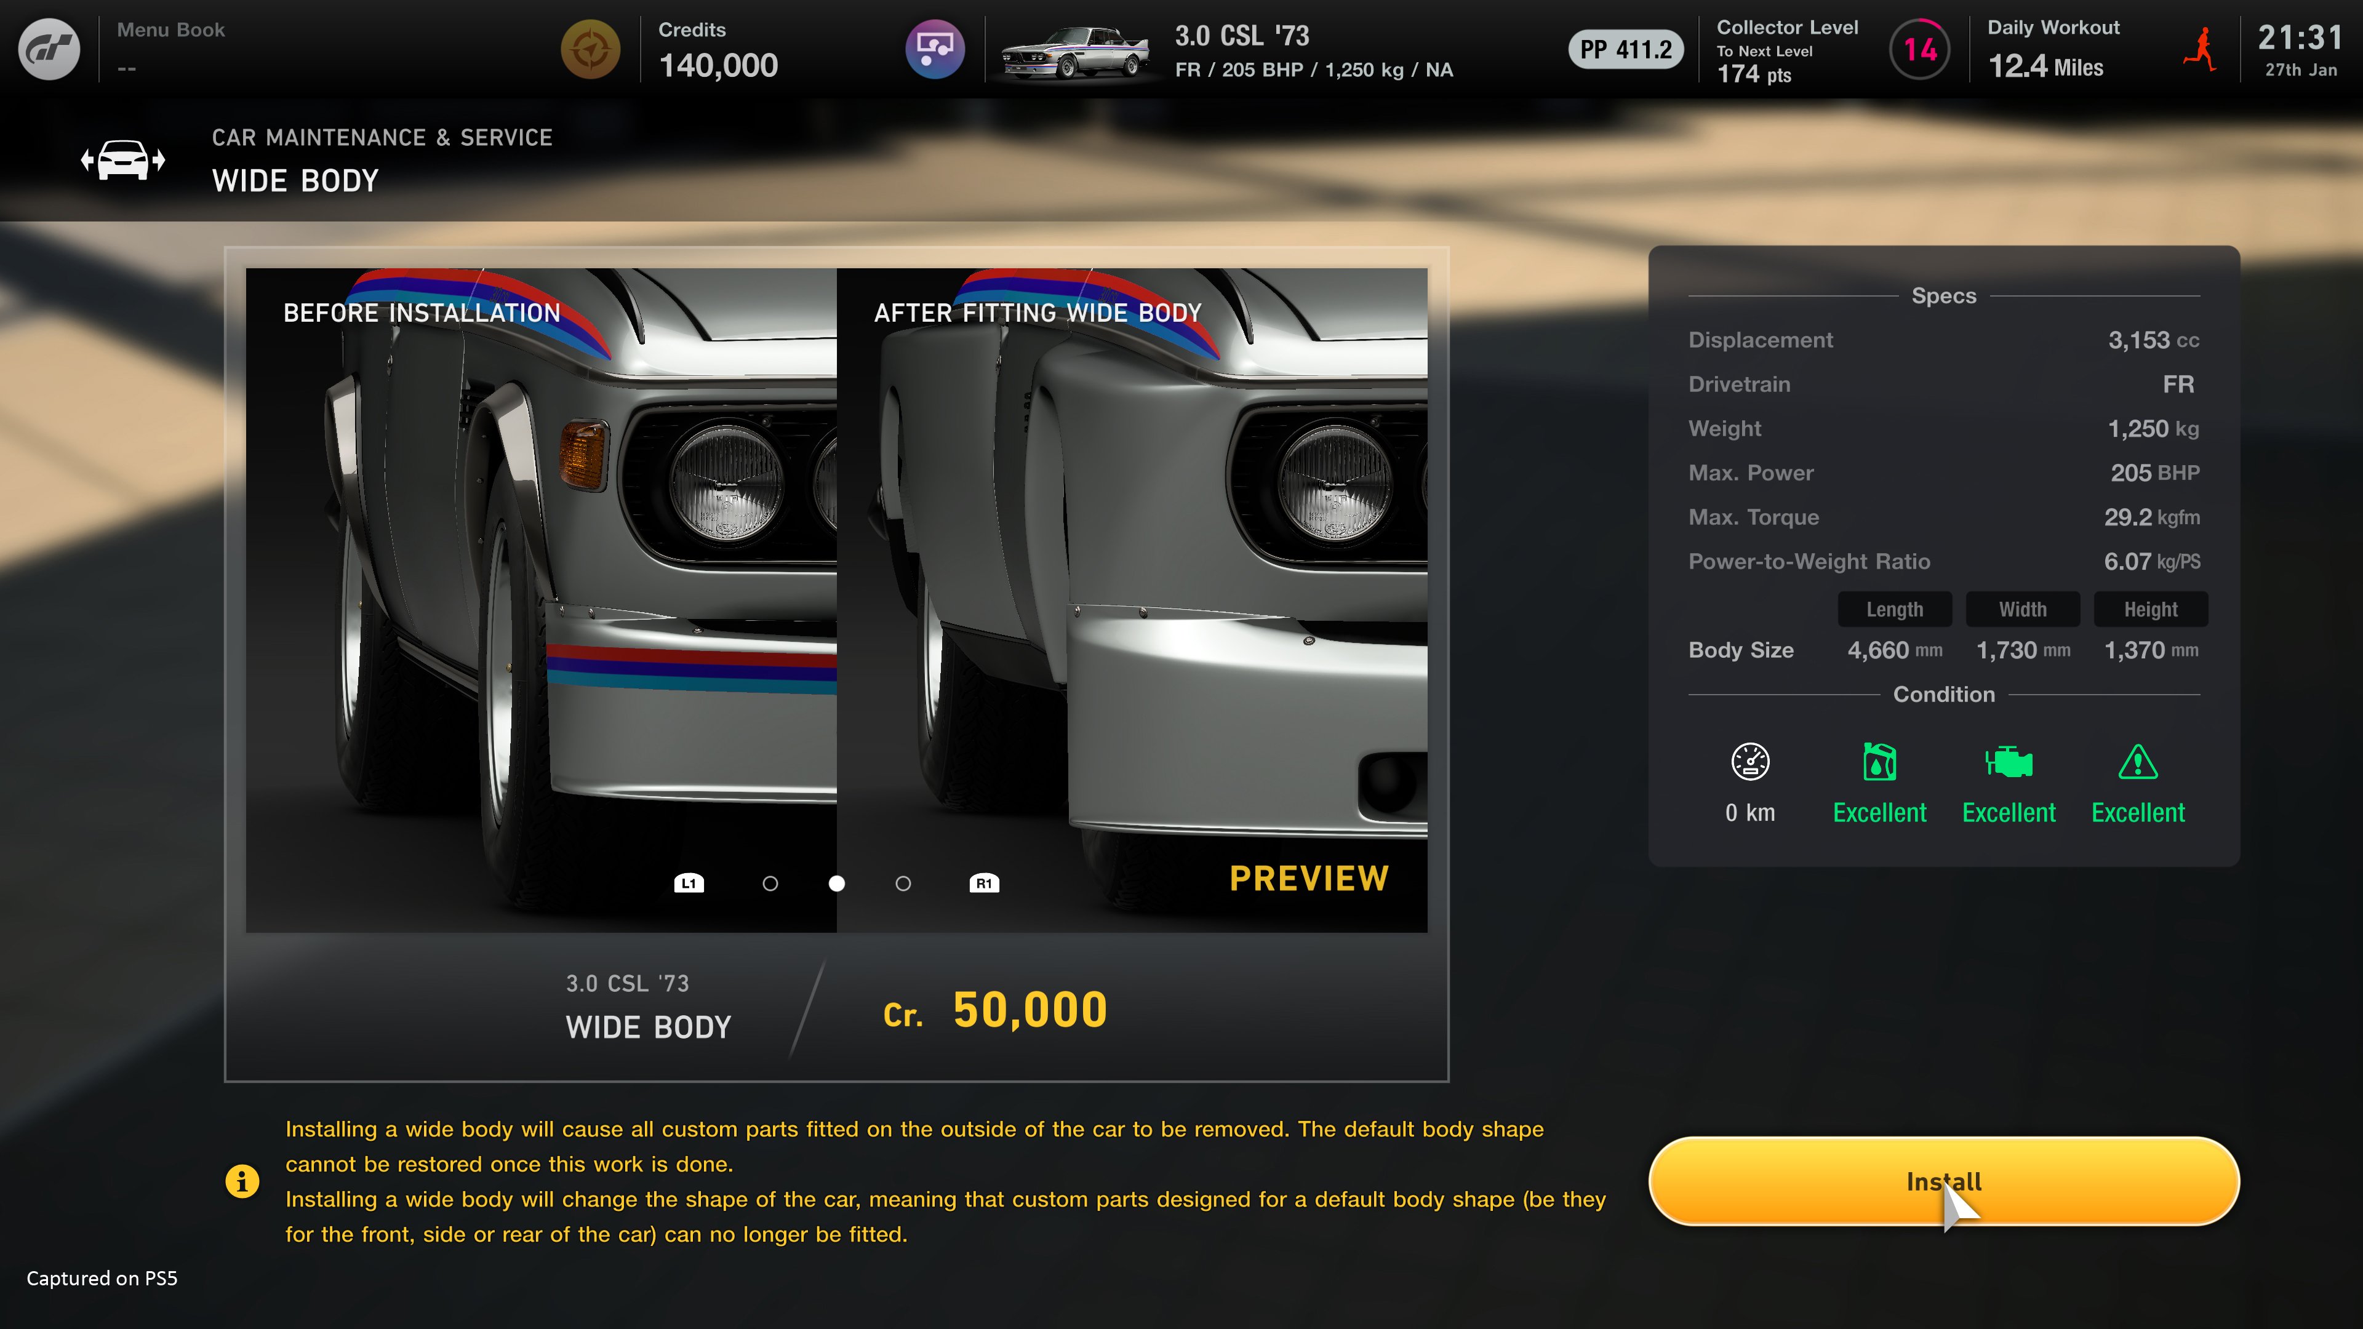Expand the Width body size dimension
The height and width of the screenshot is (1329, 2363).
(2022, 609)
